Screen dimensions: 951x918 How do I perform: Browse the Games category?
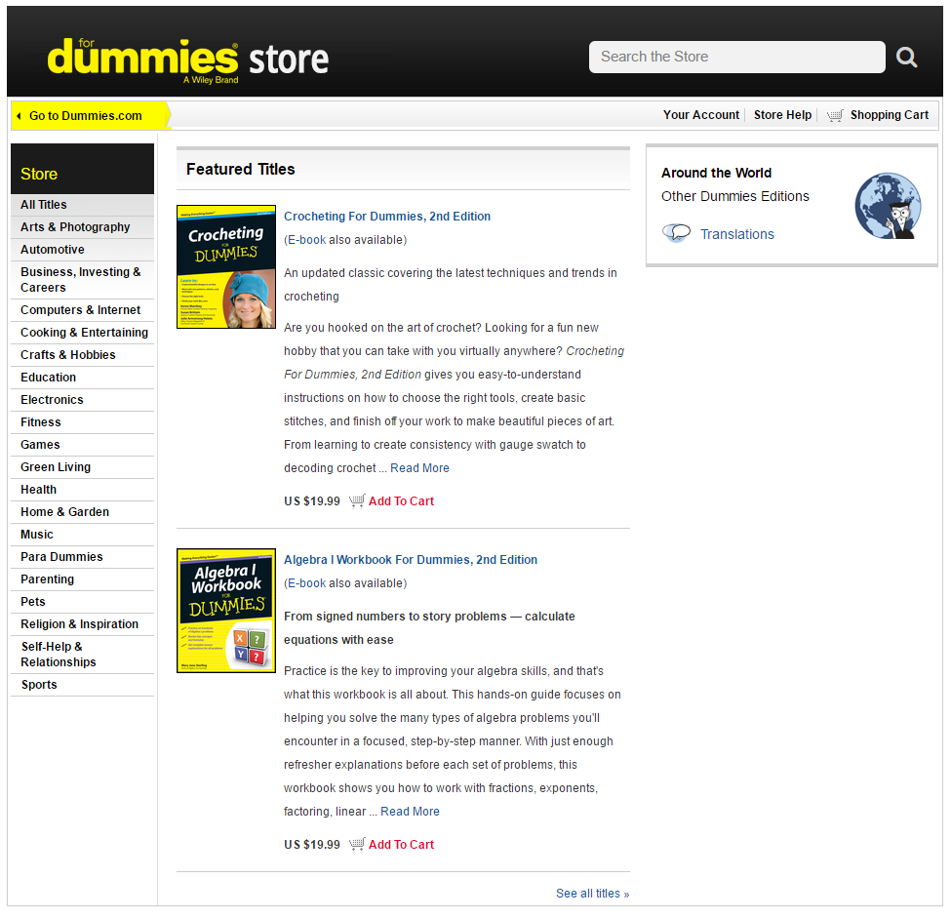pos(83,445)
